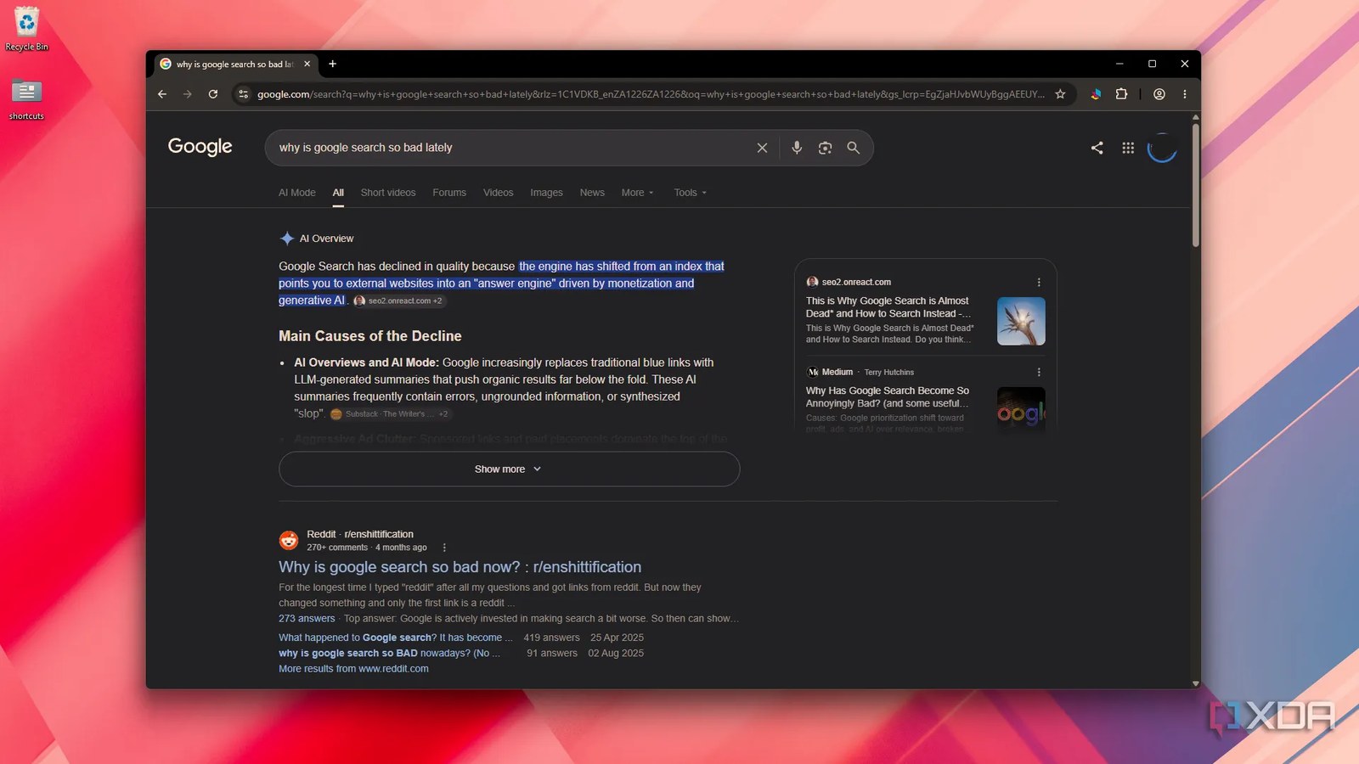Screen dimensions: 1359x764
Task: Open the shortcuts folder on desktop
Action: click(x=26, y=99)
